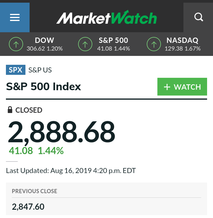
Task: Open the DOW 306.62 ticker link
Action: point(45,44)
